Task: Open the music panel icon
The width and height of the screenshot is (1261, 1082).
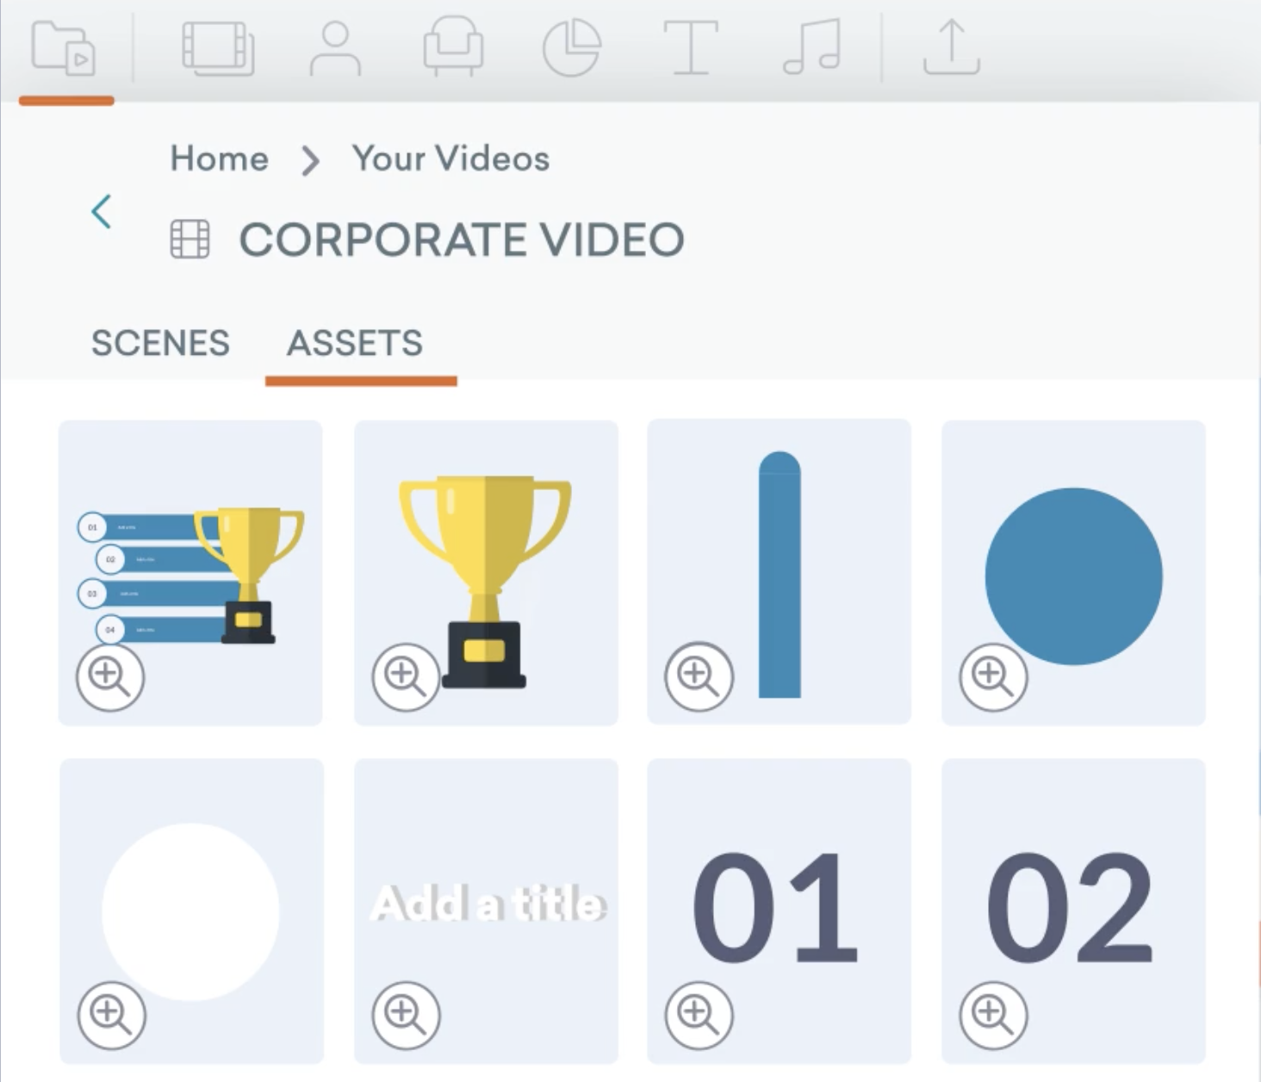Action: click(x=811, y=49)
